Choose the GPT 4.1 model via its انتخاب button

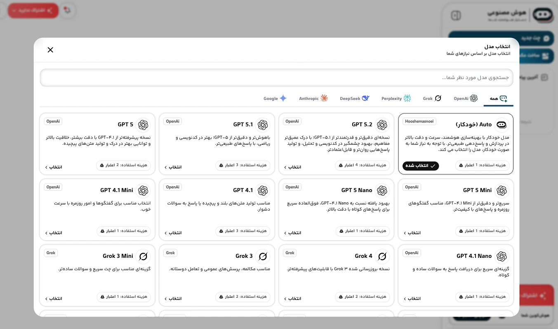pos(173,233)
